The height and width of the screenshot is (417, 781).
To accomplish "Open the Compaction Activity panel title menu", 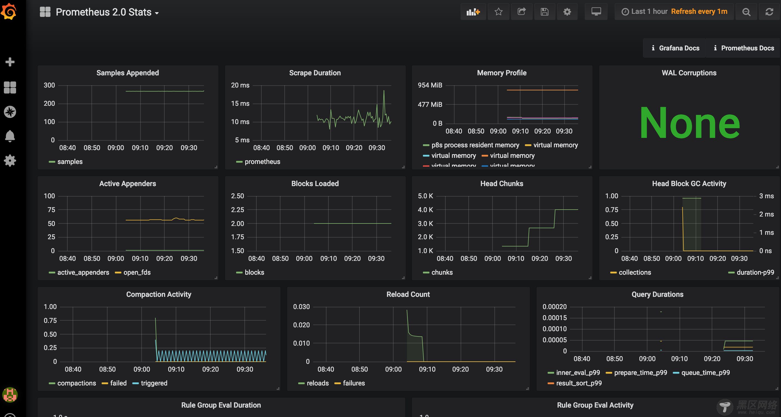I will 159,295.
